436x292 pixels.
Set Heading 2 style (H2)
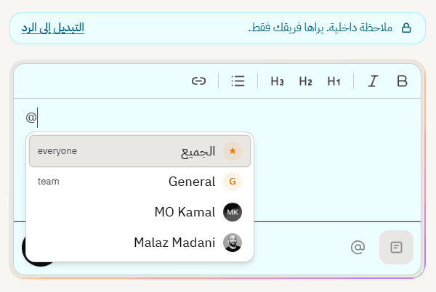[x=305, y=81]
